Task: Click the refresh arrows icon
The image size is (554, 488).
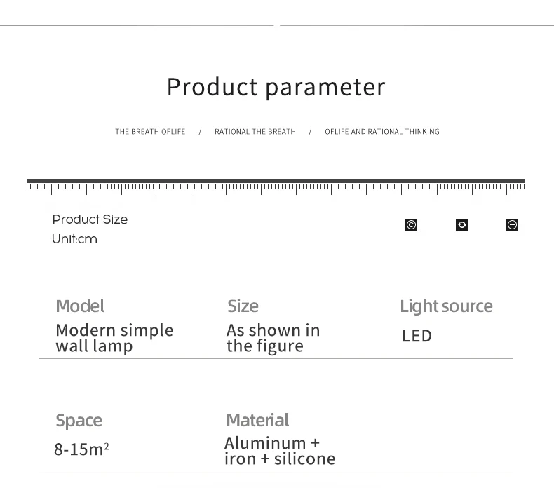Action: pos(462,225)
